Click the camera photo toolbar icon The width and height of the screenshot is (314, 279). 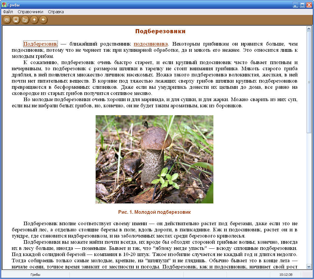click(x=6, y=20)
